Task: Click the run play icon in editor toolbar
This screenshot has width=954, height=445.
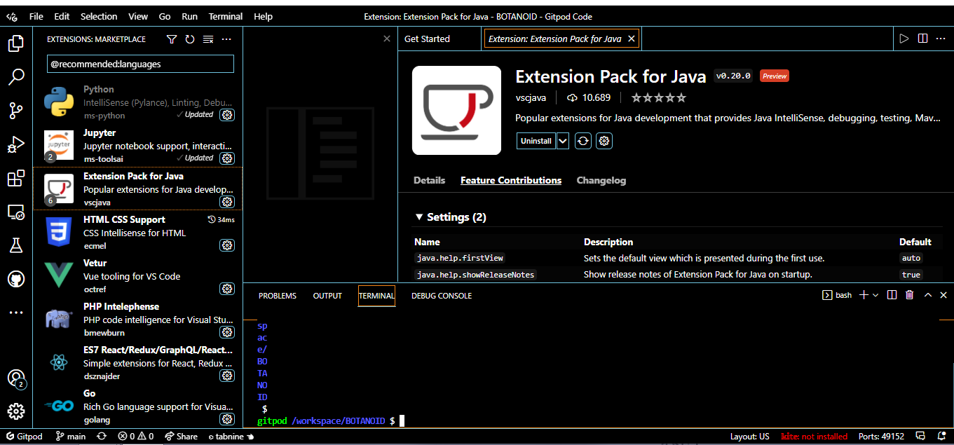Action: (x=904, y=39)
